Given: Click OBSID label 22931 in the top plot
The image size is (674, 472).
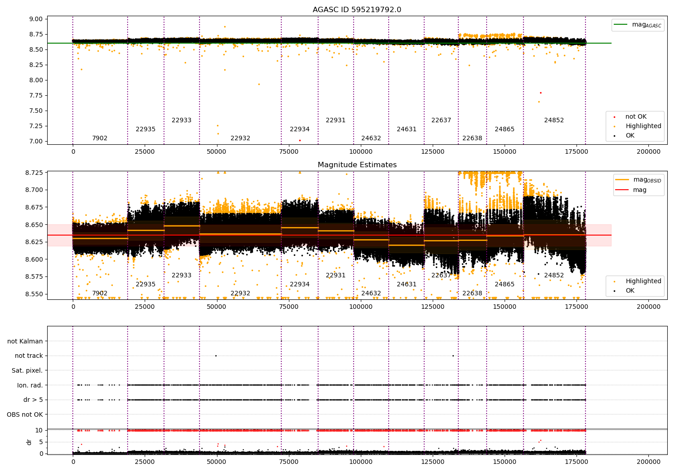Looking at the screenshot, I should 336,120.
